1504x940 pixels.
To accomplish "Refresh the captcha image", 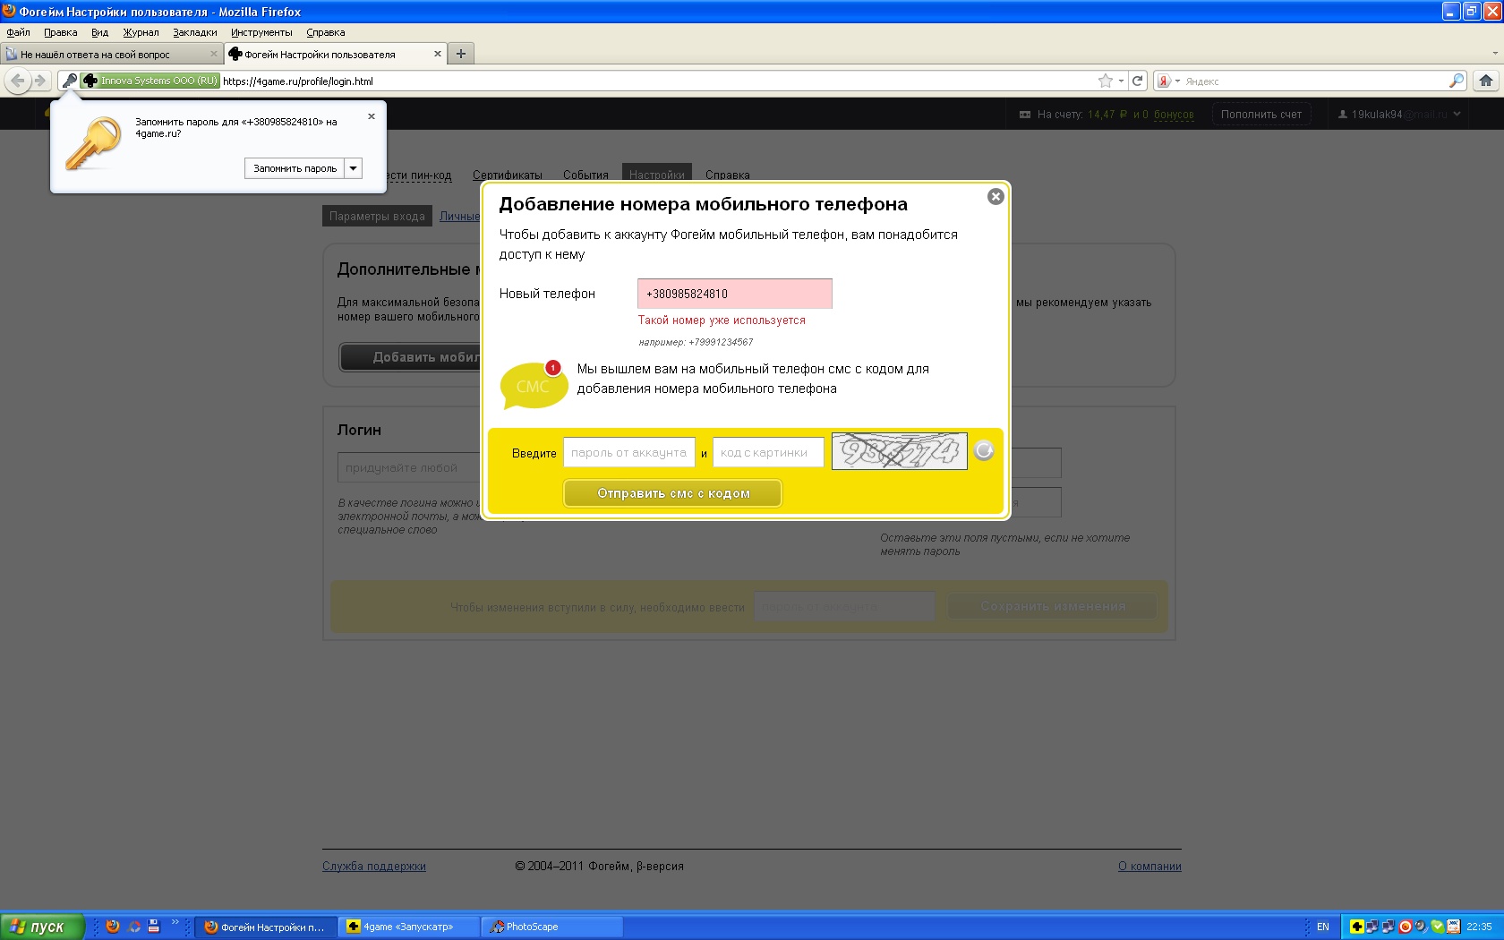I will pyautogui.click(x=984, y=451).
